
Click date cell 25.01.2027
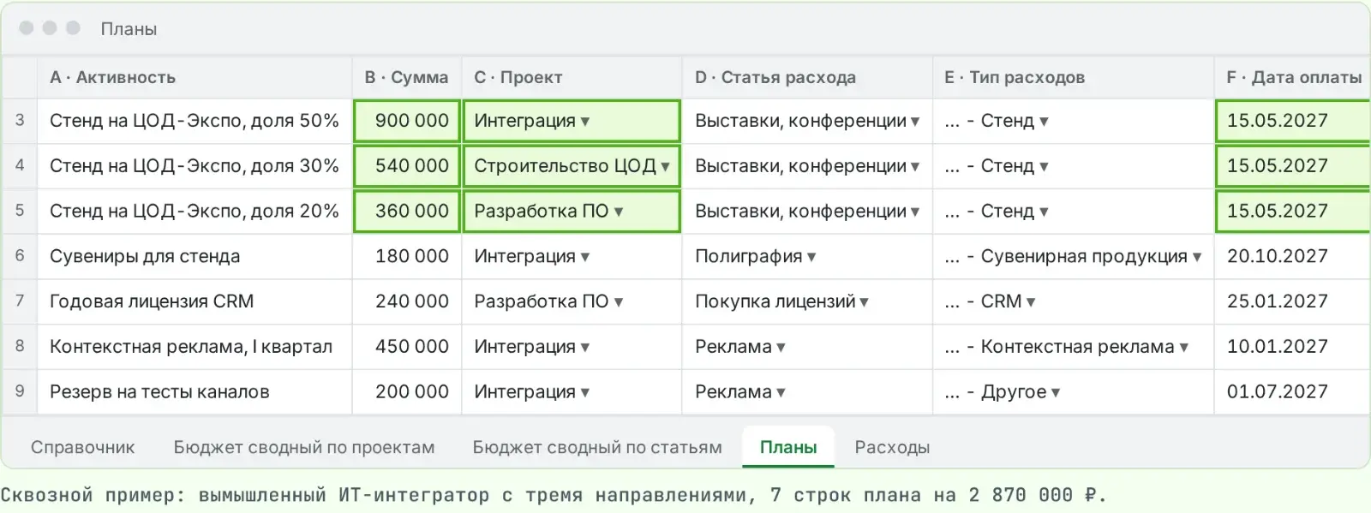(1292, 301)
